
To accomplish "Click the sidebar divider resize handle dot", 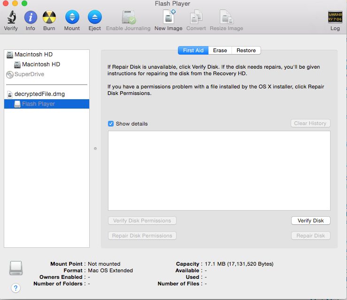I will [x=95, y=149].
